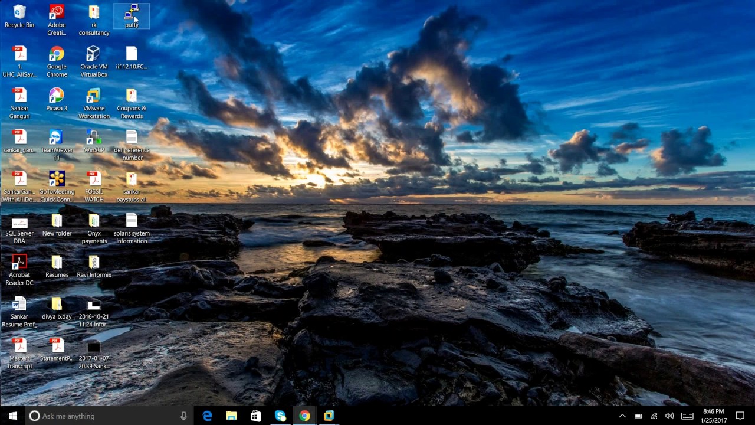The height and width of the screenshot is (425, 755).
Task: Select the 2017-01-07 20.39 Sank file
Action: point(94,354)
